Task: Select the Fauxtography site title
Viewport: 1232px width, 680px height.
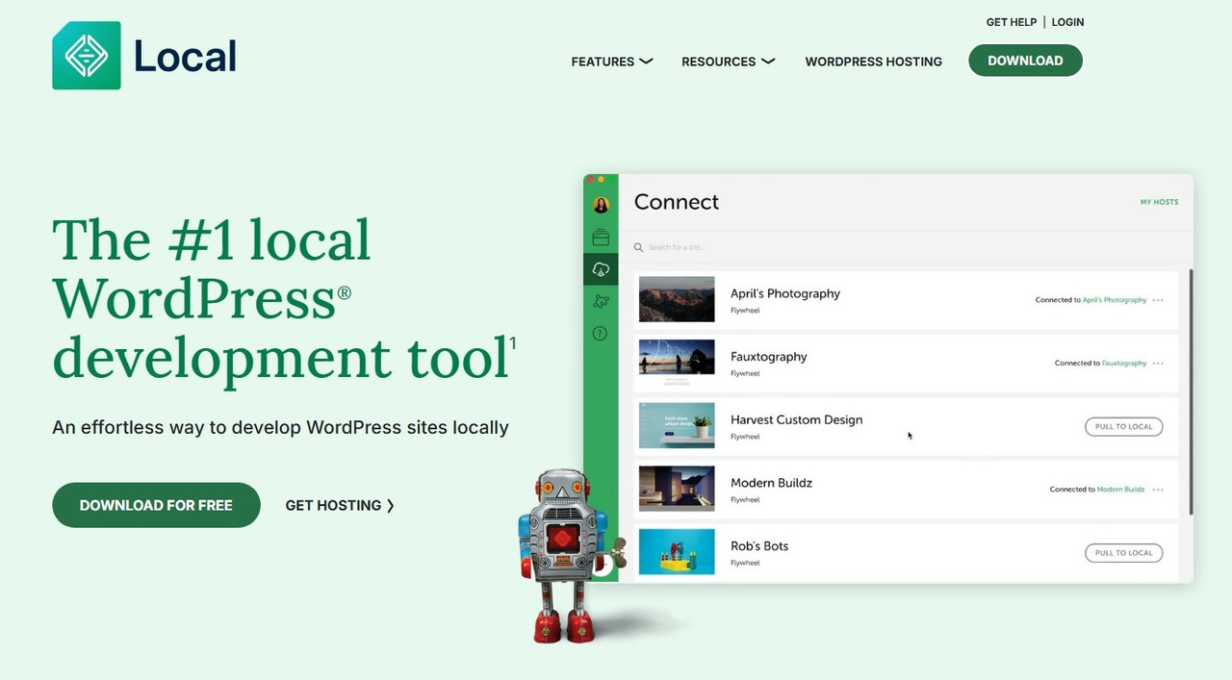Action: (x=769, y=357)
